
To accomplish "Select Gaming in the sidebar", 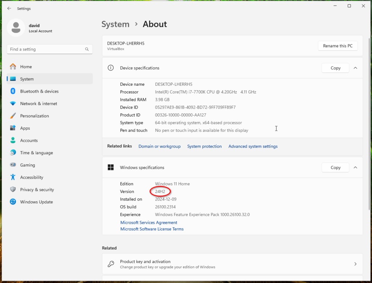I will point(49,165).
